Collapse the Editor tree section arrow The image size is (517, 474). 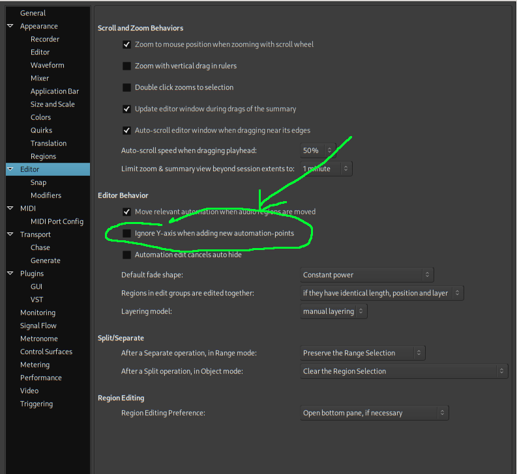(x=10, y=169)
